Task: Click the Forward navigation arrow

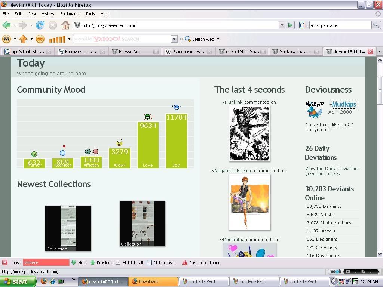Action: coord(23,25)
